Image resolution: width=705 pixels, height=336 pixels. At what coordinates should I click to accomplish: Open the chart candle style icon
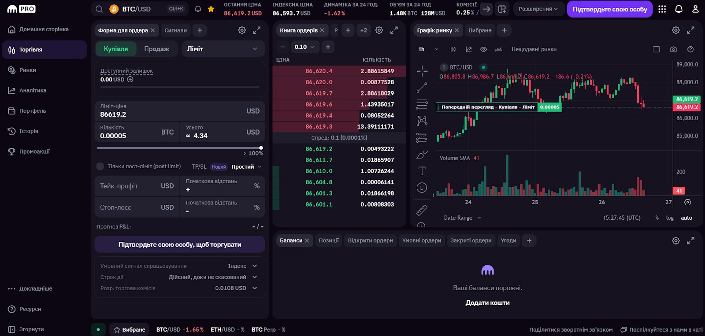pos(453,49)
